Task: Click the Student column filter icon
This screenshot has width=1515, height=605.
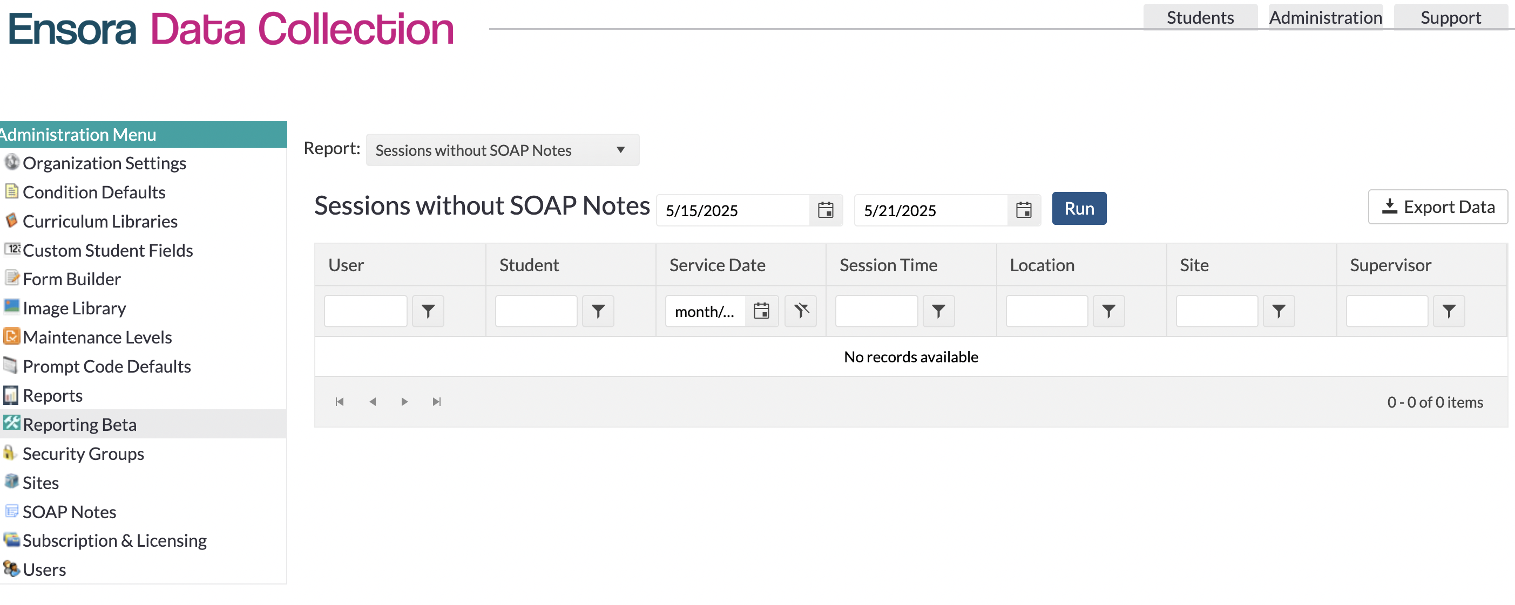Action: pyautogui.click(x=598, y=311)
